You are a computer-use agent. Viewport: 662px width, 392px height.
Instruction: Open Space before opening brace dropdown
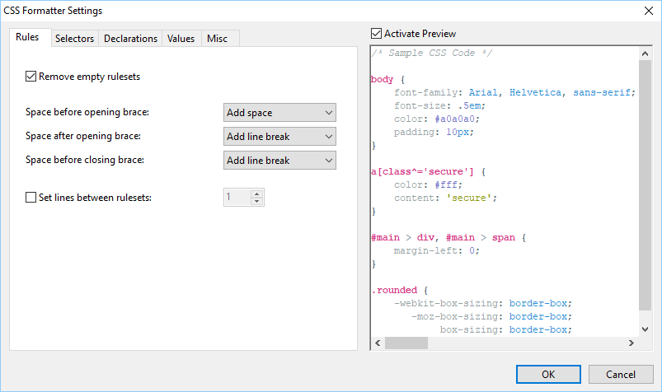tap(279, 113)
